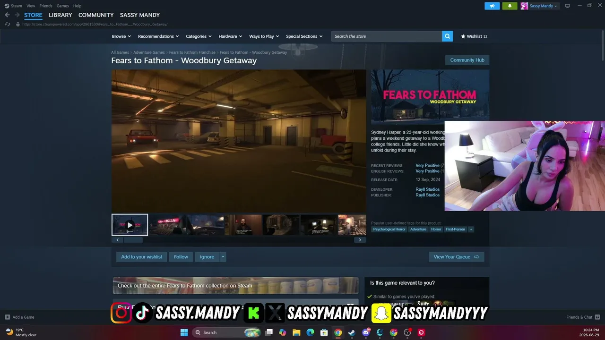Switch to the STORE tab
Viewport: 605px width, 340px height.
click(33, 15)
